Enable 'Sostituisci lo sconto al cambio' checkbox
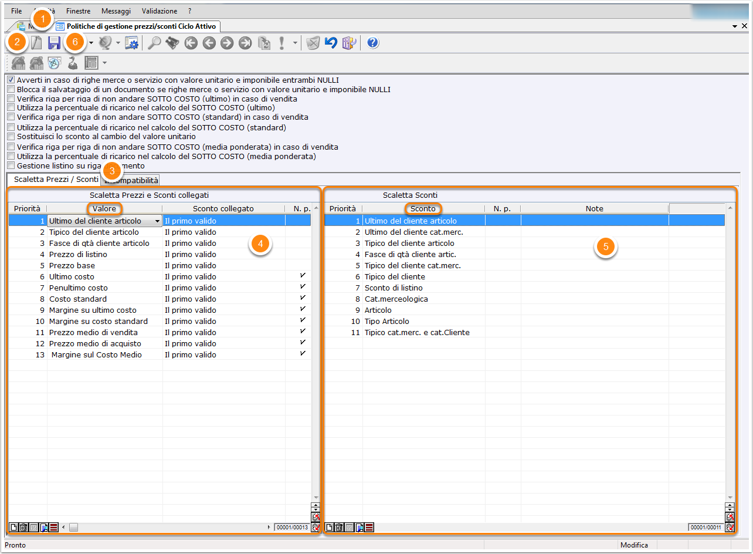 click(x=11, y=136)
